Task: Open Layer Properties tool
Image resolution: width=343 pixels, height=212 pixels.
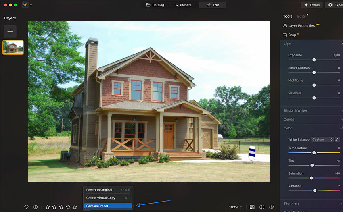Action: pyautogui.click(x=301, y=25)
